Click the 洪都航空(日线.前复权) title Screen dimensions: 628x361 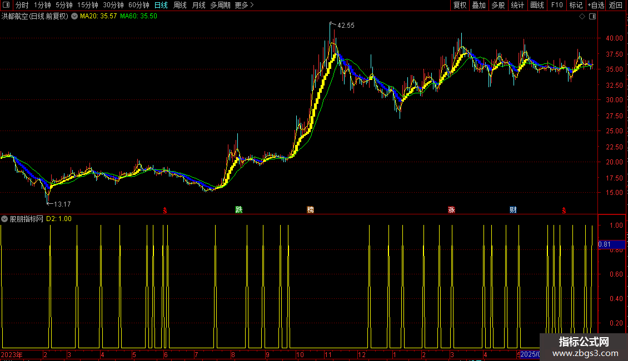click(35, 16)
